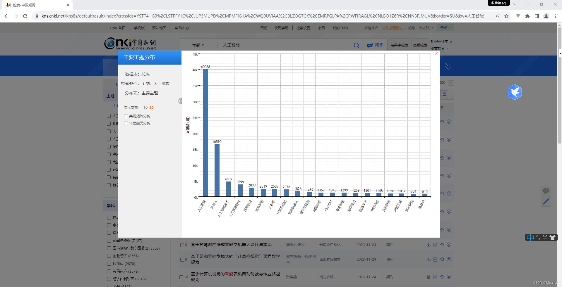The width and height of the screenshot is (562, 287).
Task: Open HTML reading icon for row 8
Action: 435,245
